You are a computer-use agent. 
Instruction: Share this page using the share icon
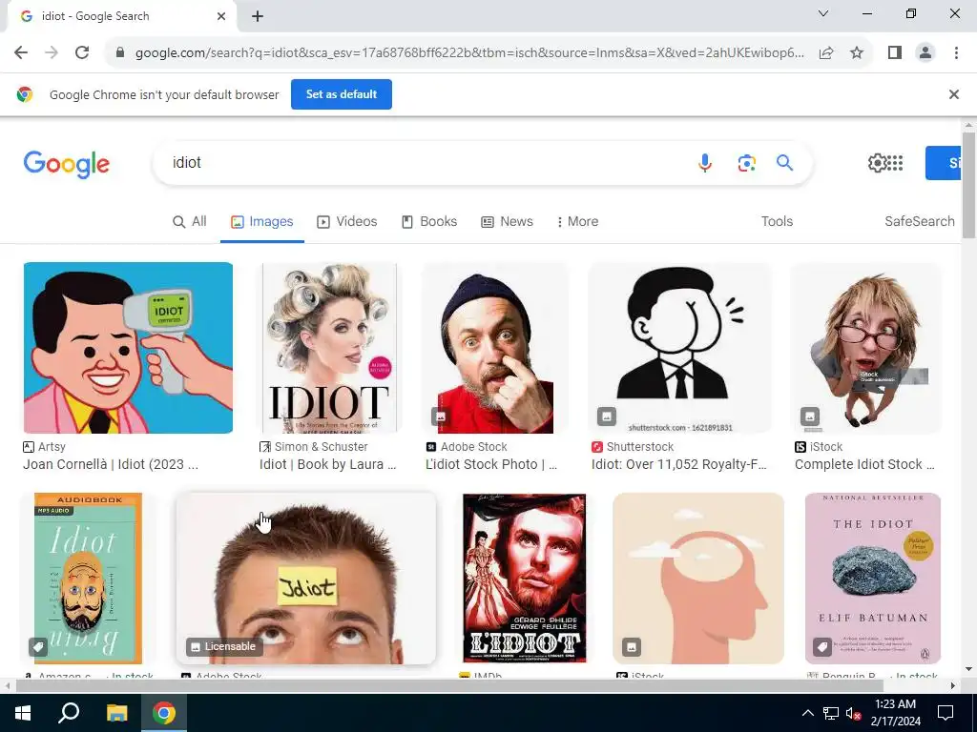pos(826,53)
